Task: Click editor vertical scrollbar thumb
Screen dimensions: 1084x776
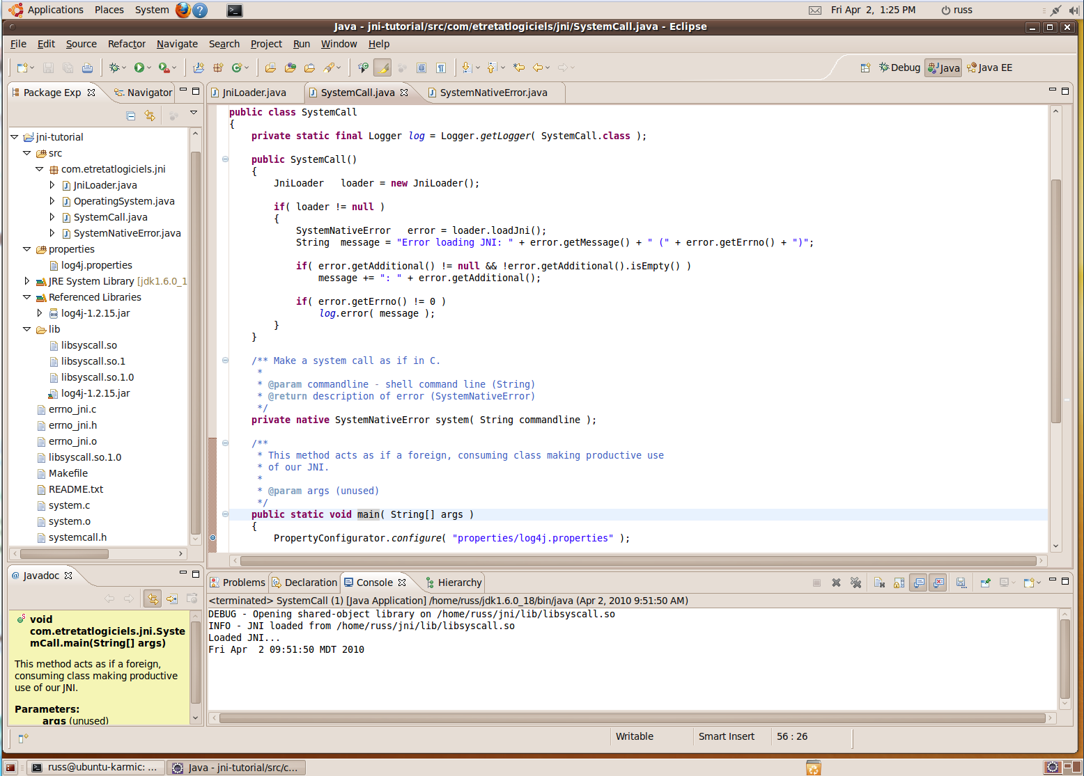Action: [x=1056, y=301]
